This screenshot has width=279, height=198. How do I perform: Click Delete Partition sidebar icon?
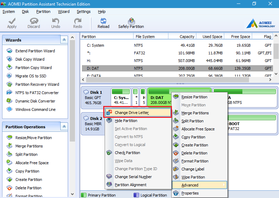pyautogui.click(x=9, y=188)
